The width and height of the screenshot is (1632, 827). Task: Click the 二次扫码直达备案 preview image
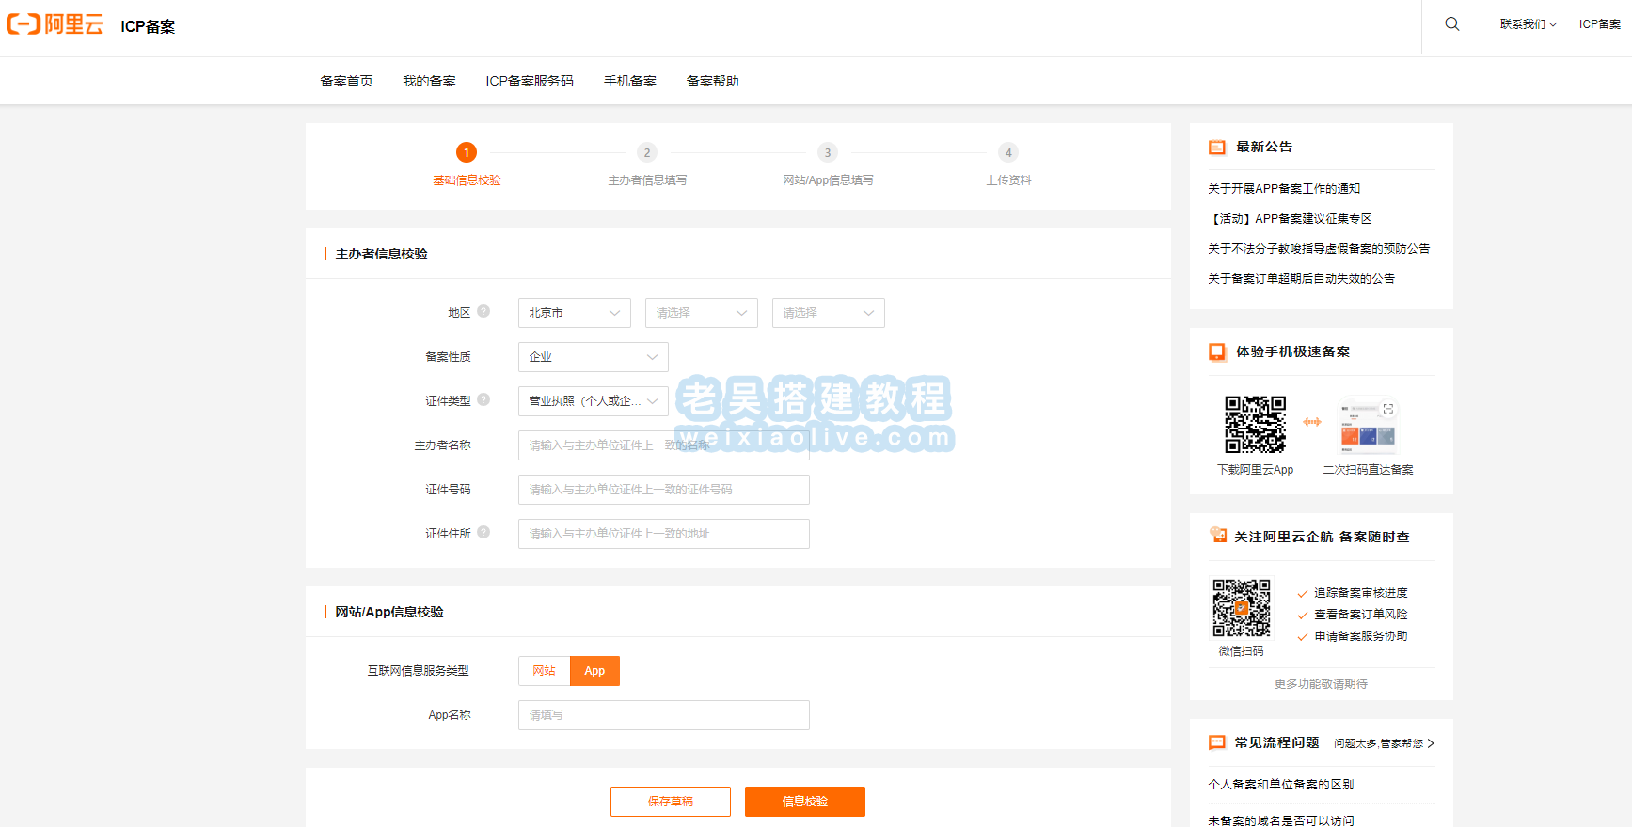[x=1368, y=425]
